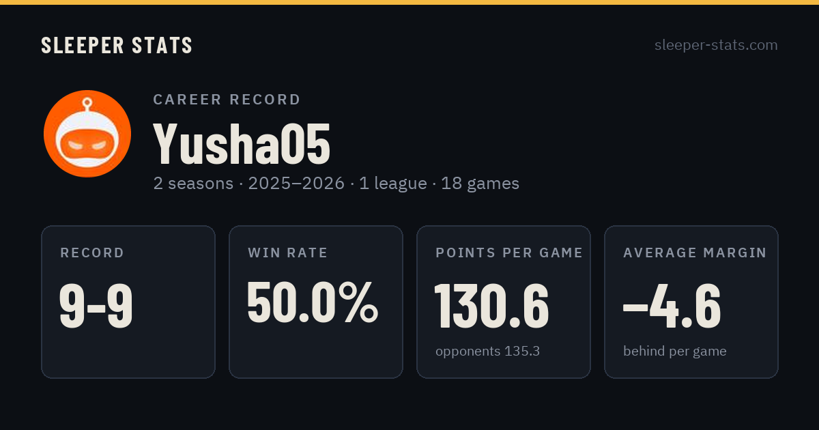Click the −4.6 margin value
819x430 pixels.
[672, 305]
